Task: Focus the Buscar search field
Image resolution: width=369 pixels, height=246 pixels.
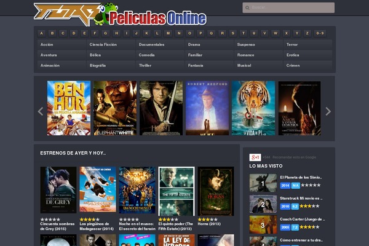Action: click(x=288, y=8)
